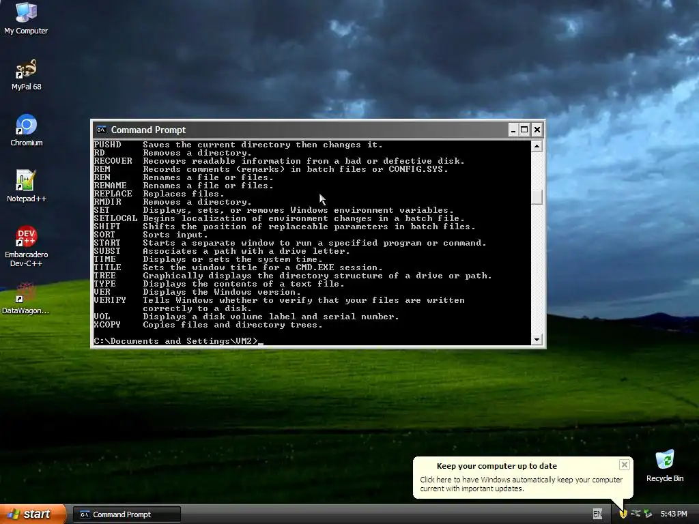Click the SORT command entry
Screen dimensions: 699x524
[151, 235]
